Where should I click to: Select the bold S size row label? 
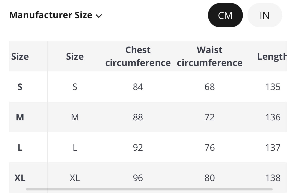point(20,87)
